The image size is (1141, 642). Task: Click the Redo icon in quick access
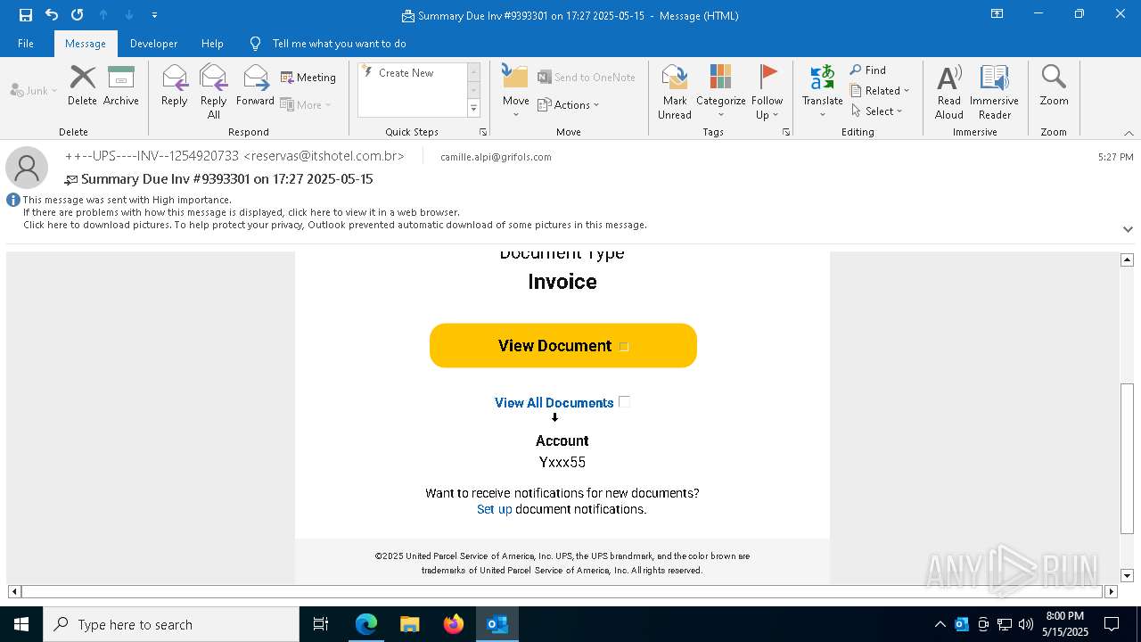point(78,15)
